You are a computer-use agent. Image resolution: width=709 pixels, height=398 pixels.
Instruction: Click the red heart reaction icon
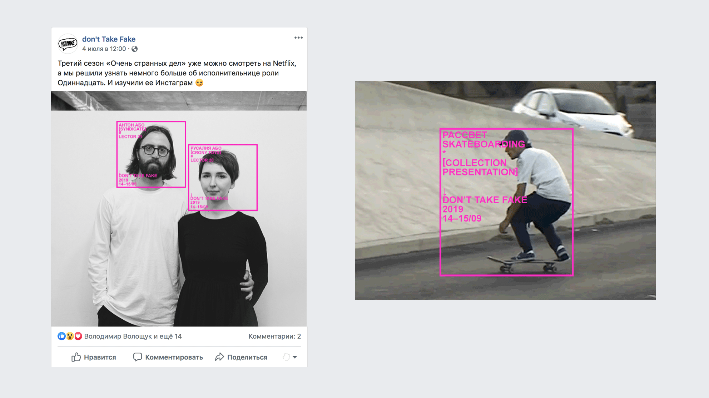click(x=78, y=336)
